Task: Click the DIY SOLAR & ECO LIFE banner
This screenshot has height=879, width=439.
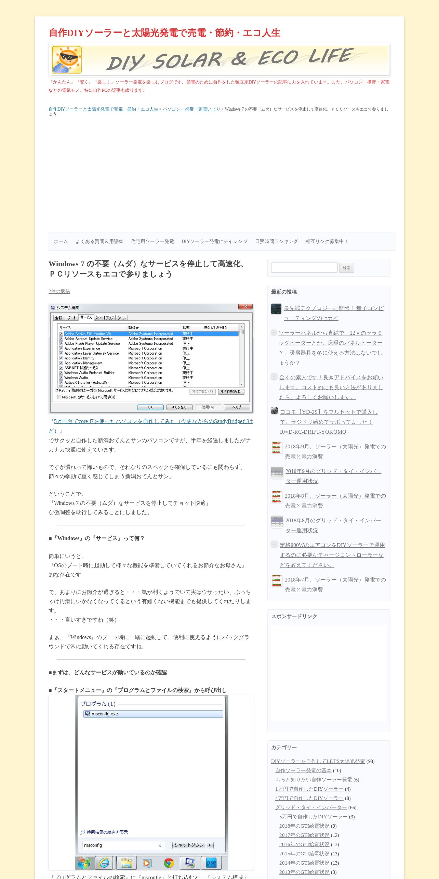Action: click(219, 60)
